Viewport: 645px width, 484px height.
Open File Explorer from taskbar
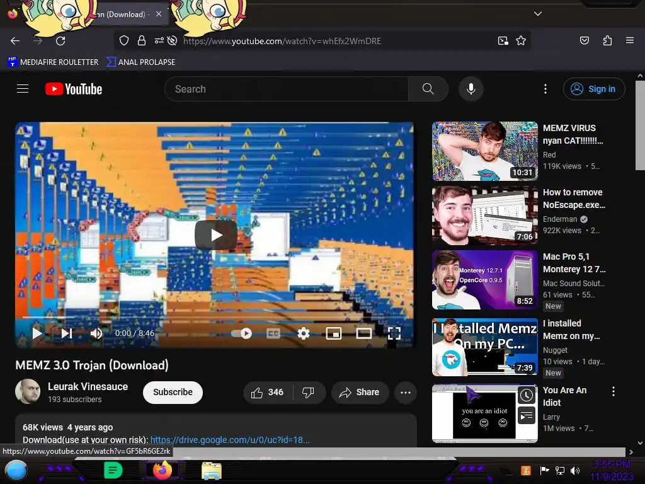[x=212, y=470]
